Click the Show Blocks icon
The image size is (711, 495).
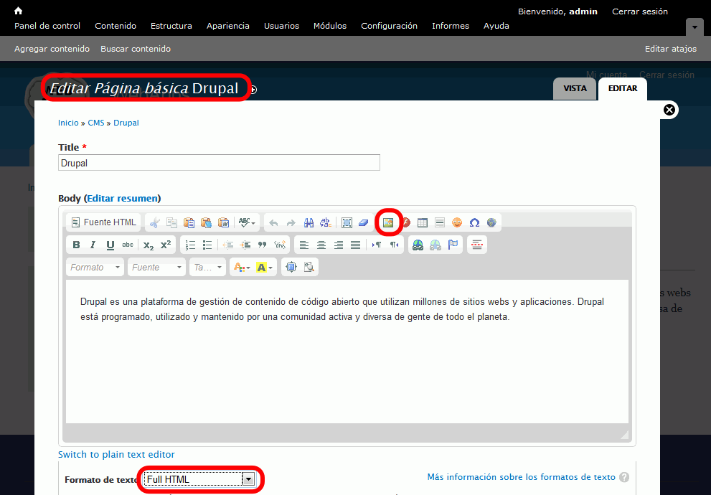tap(309, 268)
